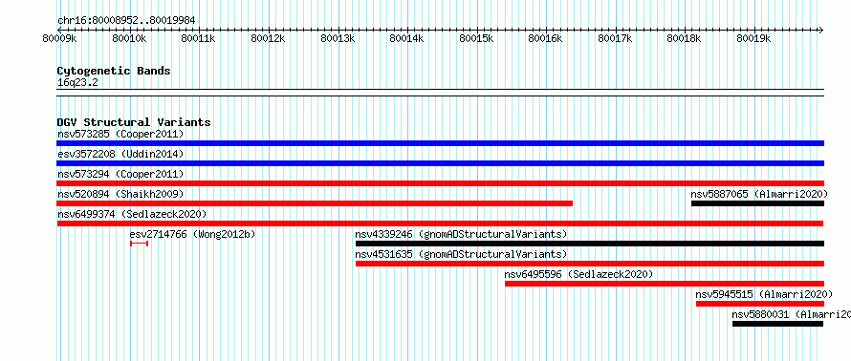Click the black bar for nsv5880031

(x=777, y=324)
